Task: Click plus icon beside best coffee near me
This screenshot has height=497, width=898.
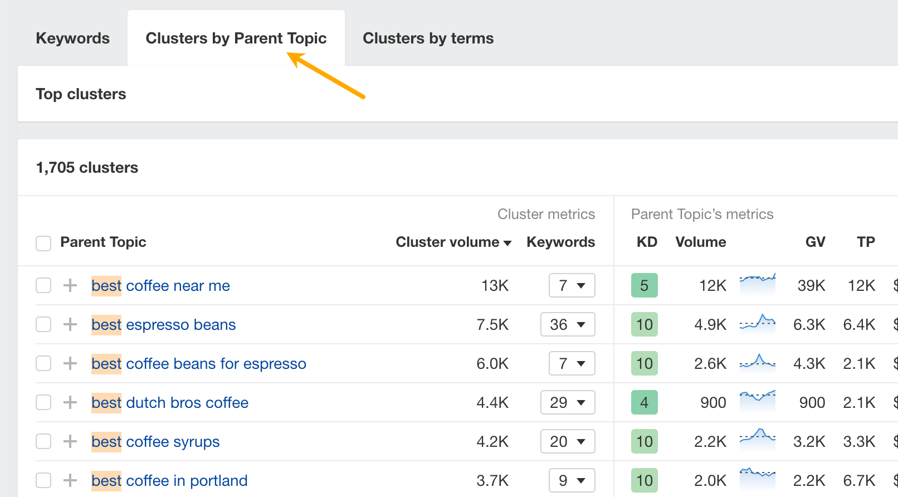Action: click(70, 286)
